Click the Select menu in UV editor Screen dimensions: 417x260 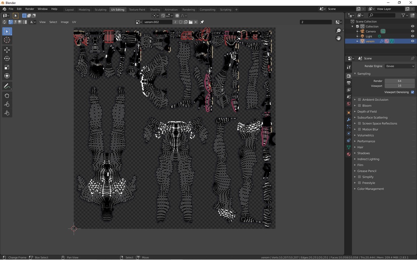point(53,22)
